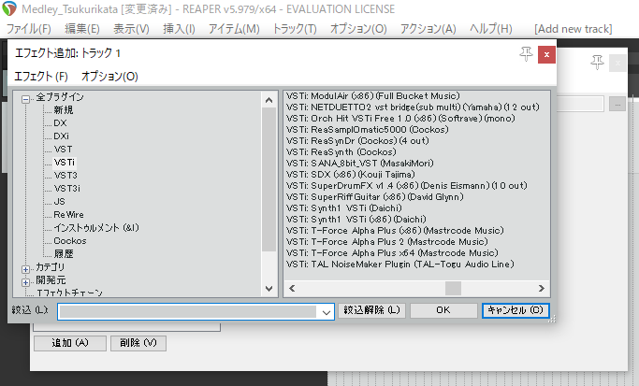639x386 pixels.
Task: Open the 編集(E) menu
Action: [x=82, y=29]
